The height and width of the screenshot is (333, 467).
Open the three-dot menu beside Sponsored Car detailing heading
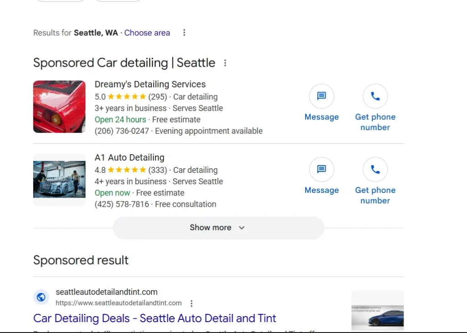225,63
